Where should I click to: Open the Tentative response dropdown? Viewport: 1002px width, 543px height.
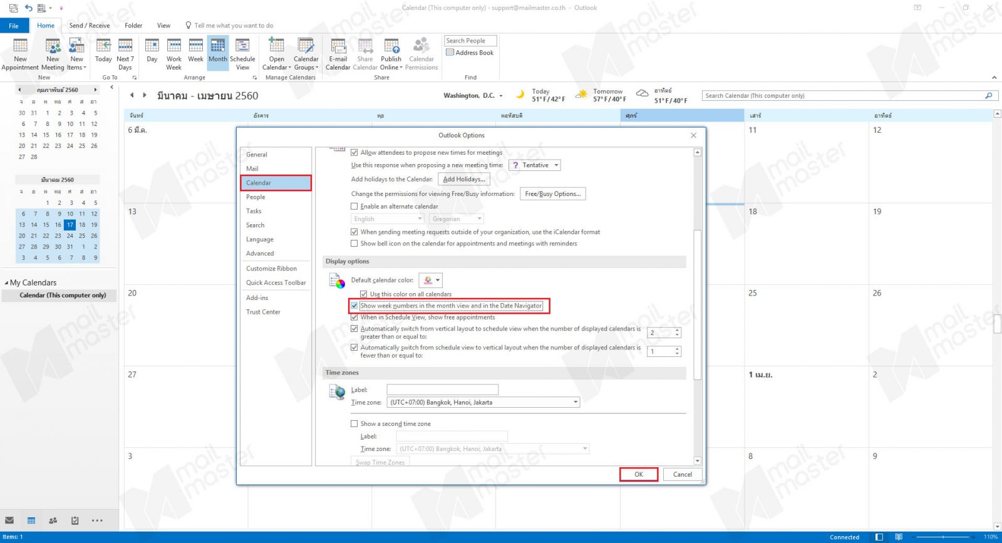(534, 165)
